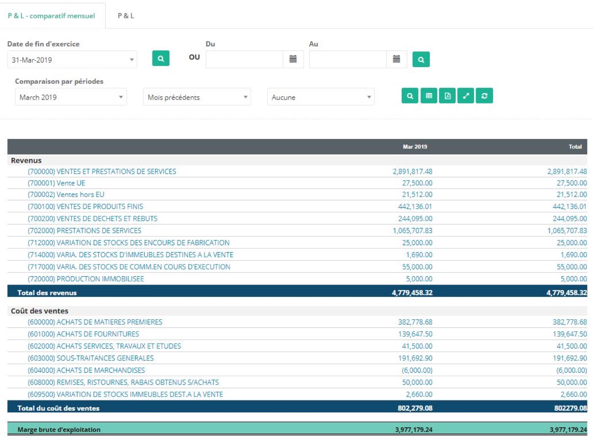This screenshot has width=593, height=441.
Task: Open the Au date calendar picker
Action: (396, 59)
